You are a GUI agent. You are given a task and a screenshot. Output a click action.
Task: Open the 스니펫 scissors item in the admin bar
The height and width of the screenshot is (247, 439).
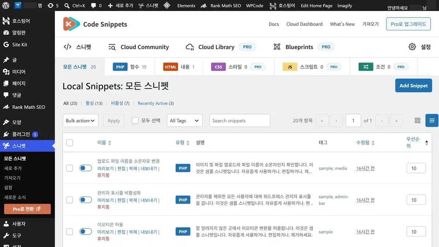click(148, 5)
